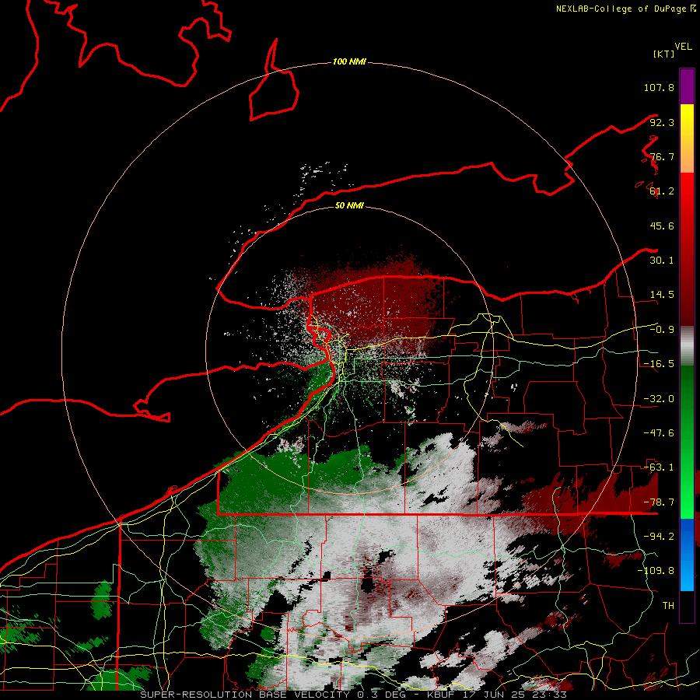
Task: Click the TH label below the color bar
Action: tap(668, 606)
